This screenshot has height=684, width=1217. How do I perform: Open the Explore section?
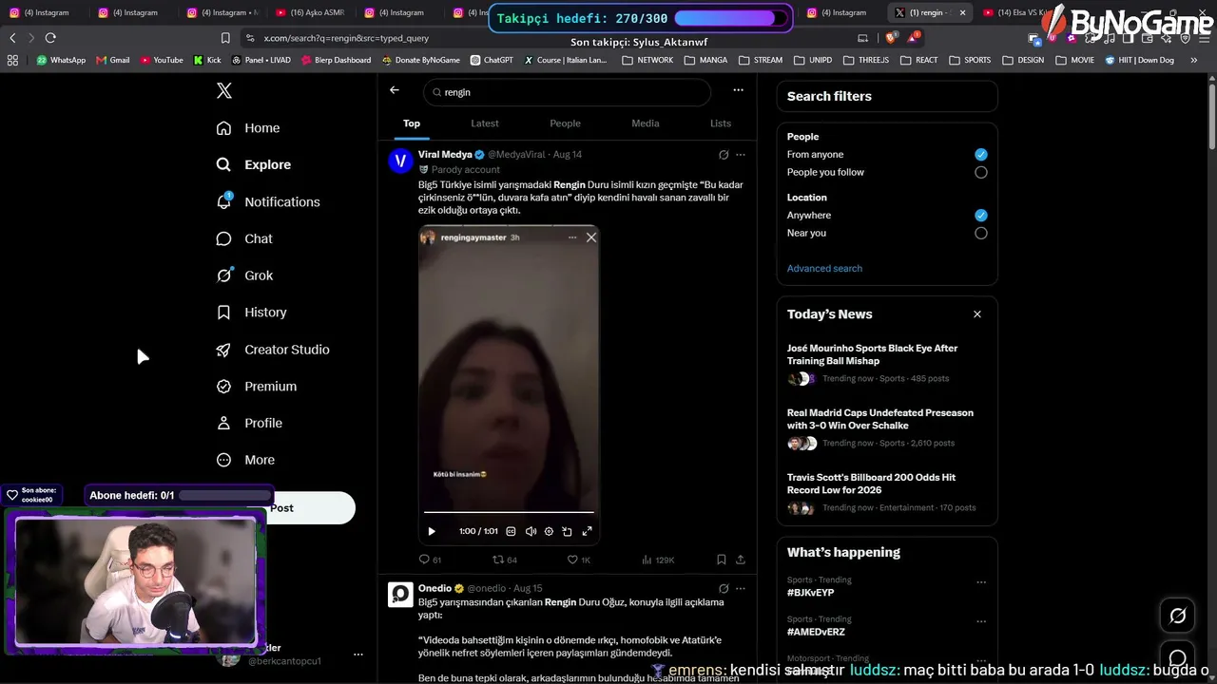tap(254, 164)
